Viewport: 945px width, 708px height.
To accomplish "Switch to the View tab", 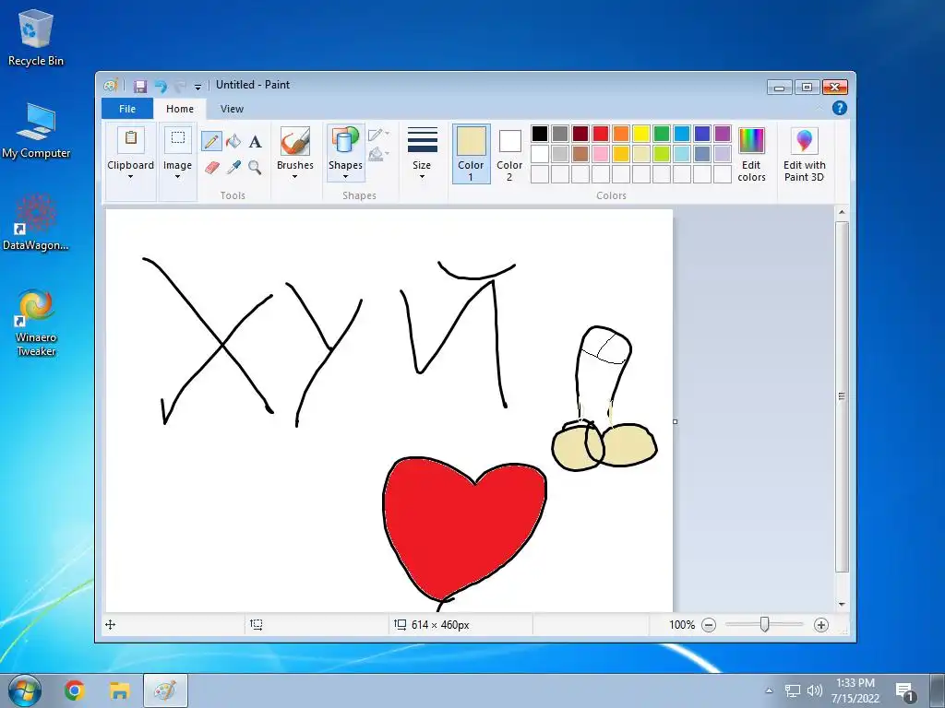I will [x=232, y=109].
